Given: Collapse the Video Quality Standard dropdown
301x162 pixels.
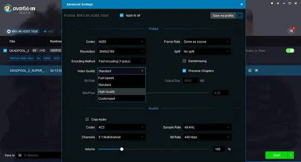Looking at the screenshot, I should [x=121, y=71].
